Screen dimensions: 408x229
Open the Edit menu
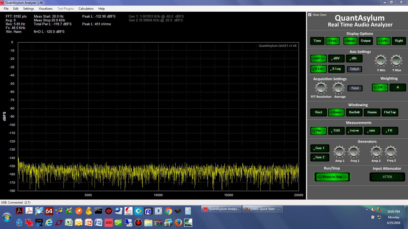[16, 9]
